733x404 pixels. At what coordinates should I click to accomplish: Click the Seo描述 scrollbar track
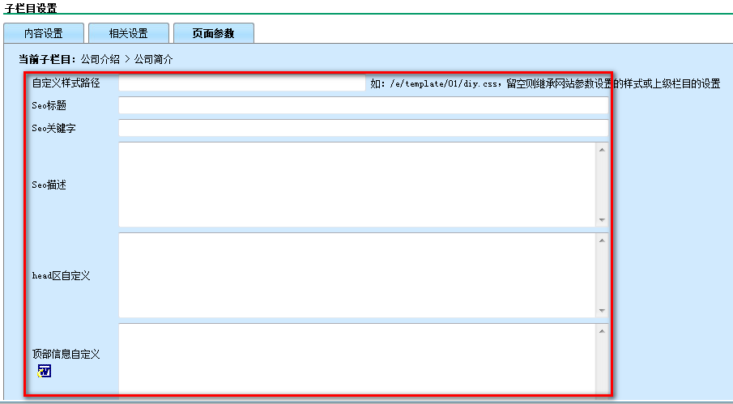pos(602,185)
